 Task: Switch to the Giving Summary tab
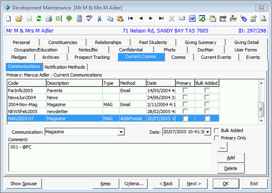click(x=200, y=42)
